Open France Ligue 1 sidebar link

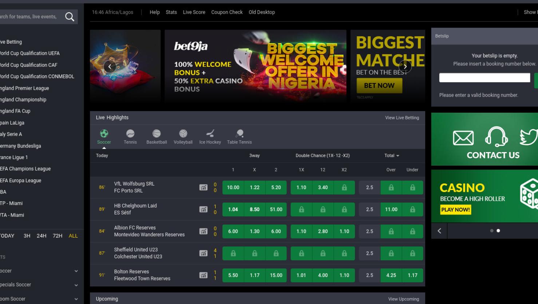14,157
